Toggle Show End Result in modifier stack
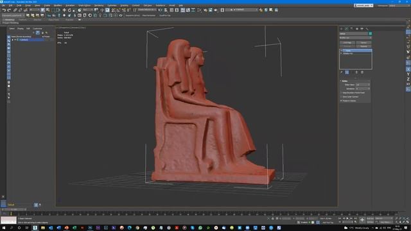411x231 pixels. tap(347, 73)
